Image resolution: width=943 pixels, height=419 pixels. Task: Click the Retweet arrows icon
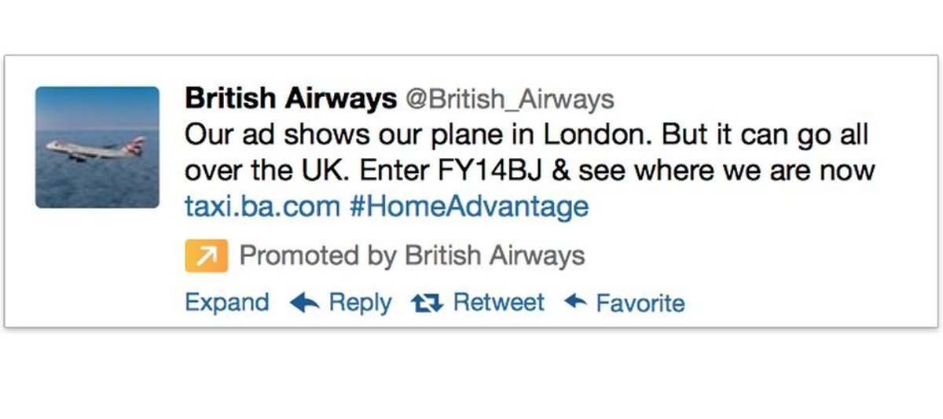tap(428, 303)
